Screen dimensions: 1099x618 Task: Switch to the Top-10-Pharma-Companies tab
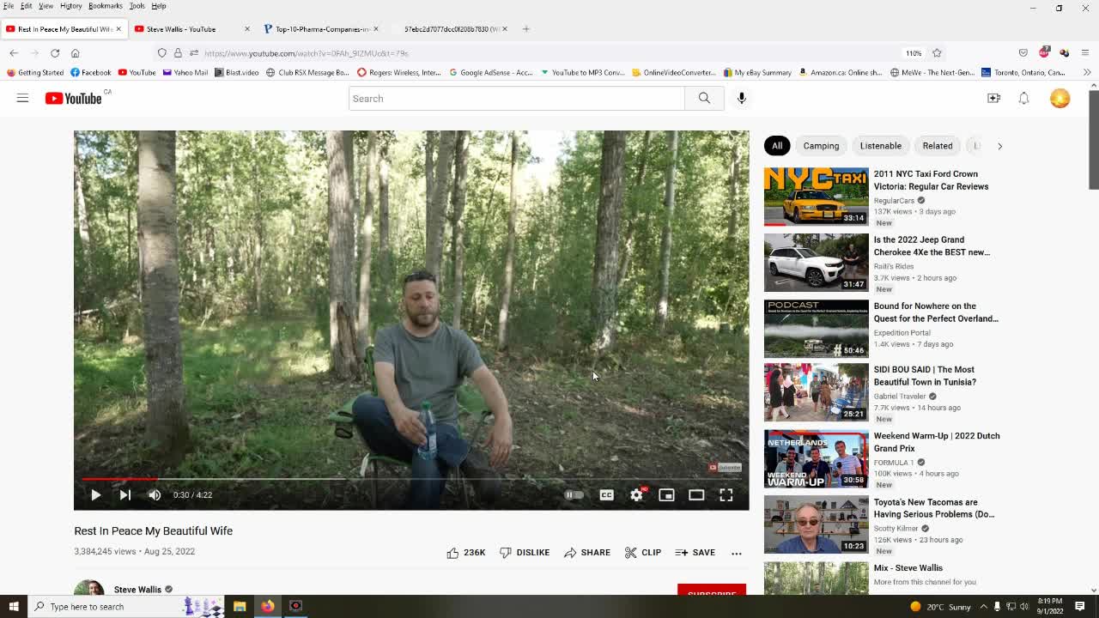pos(322,29)
